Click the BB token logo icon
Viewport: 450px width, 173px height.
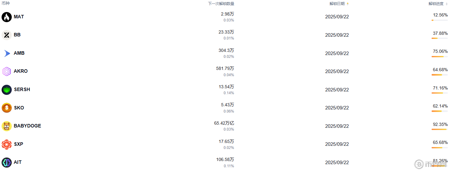[x=7, y=35]
